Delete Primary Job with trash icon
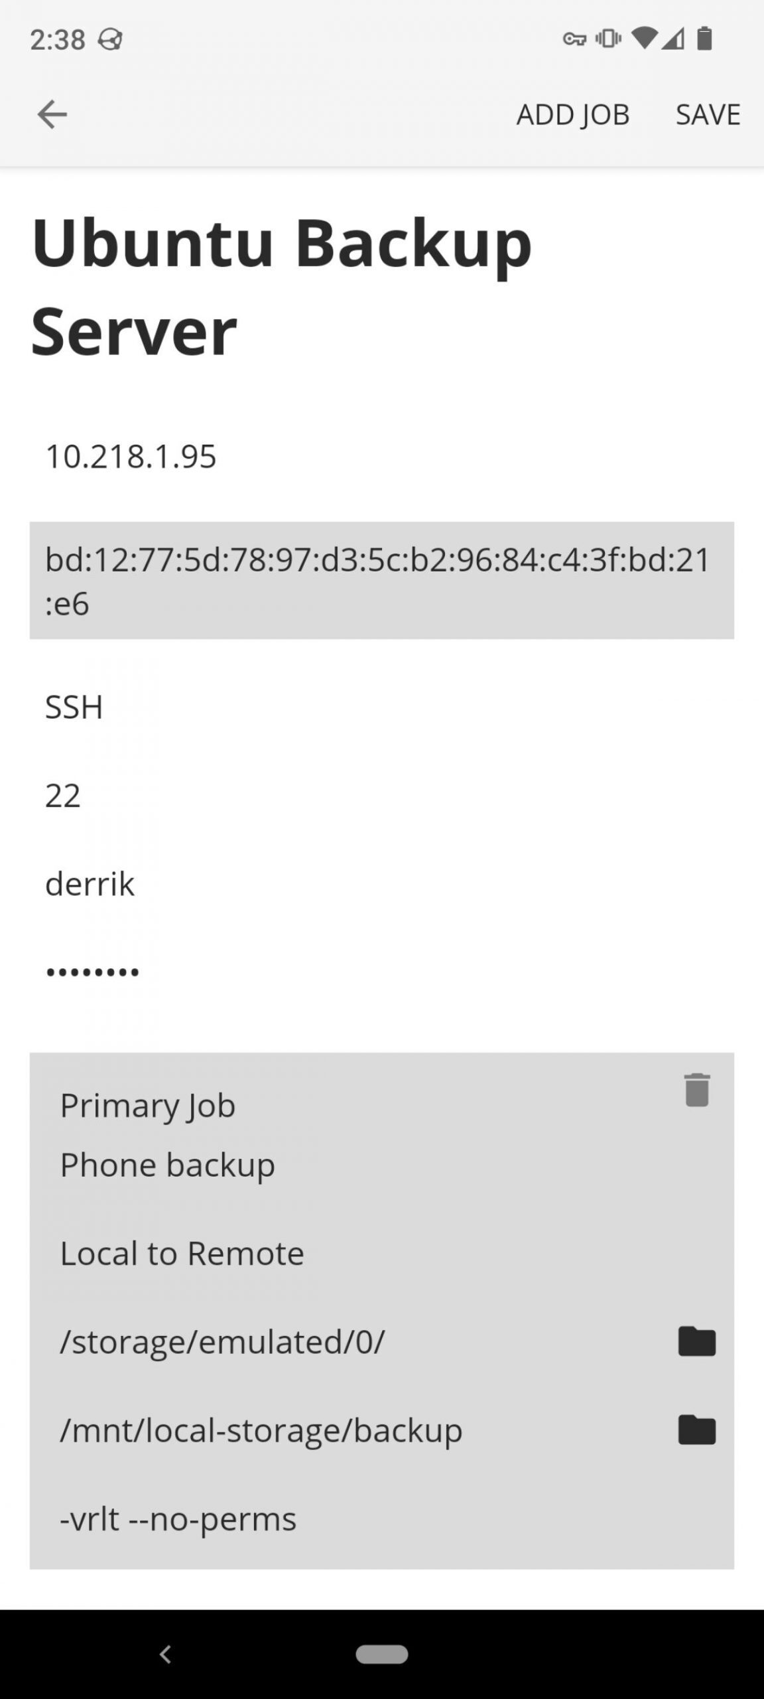The image size is (764, 1699). (696, 1090)
